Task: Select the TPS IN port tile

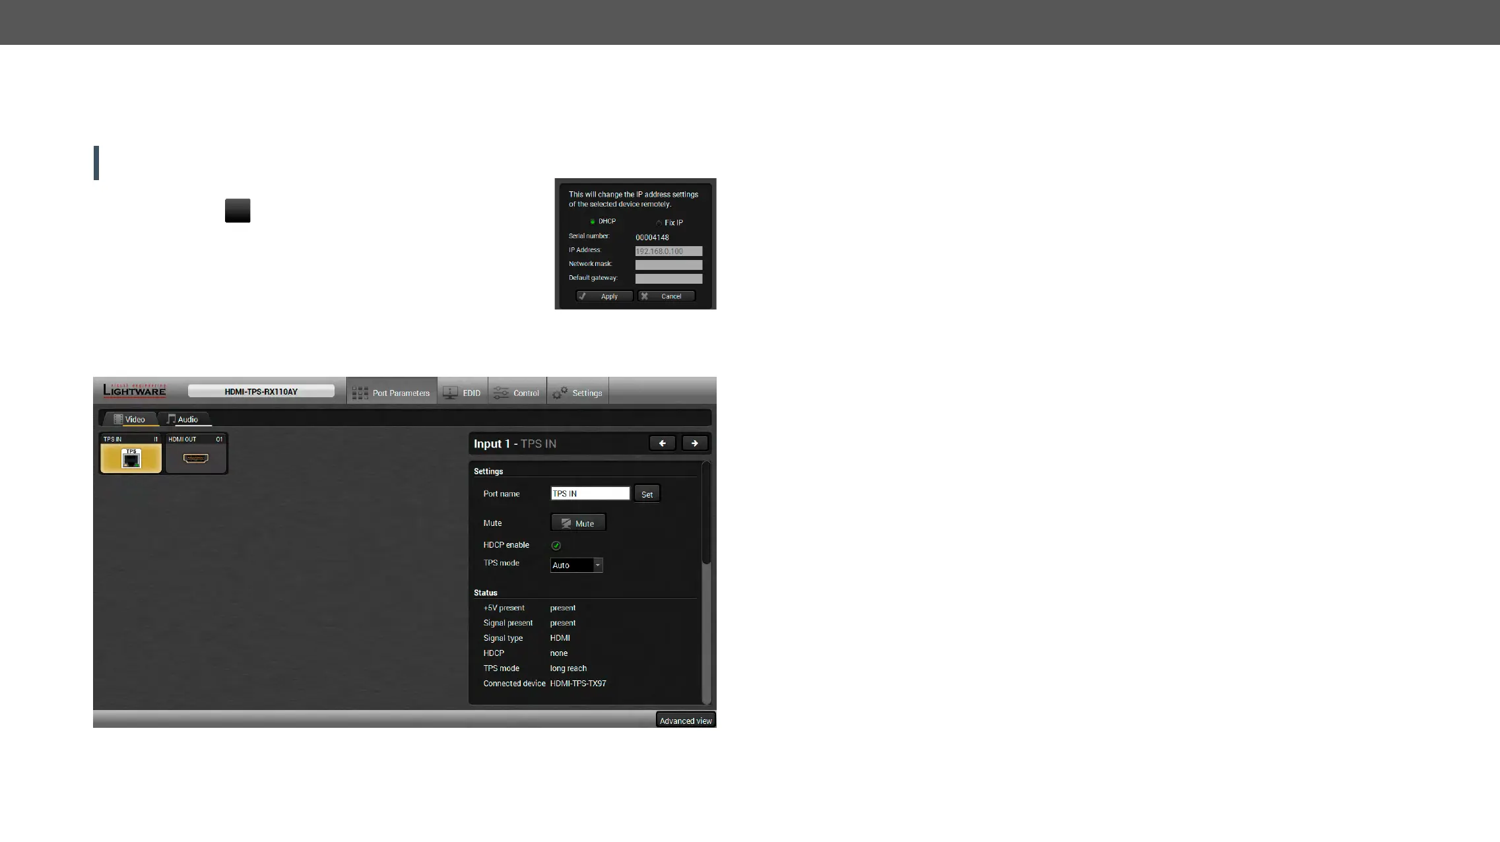Action: point(131,454)
